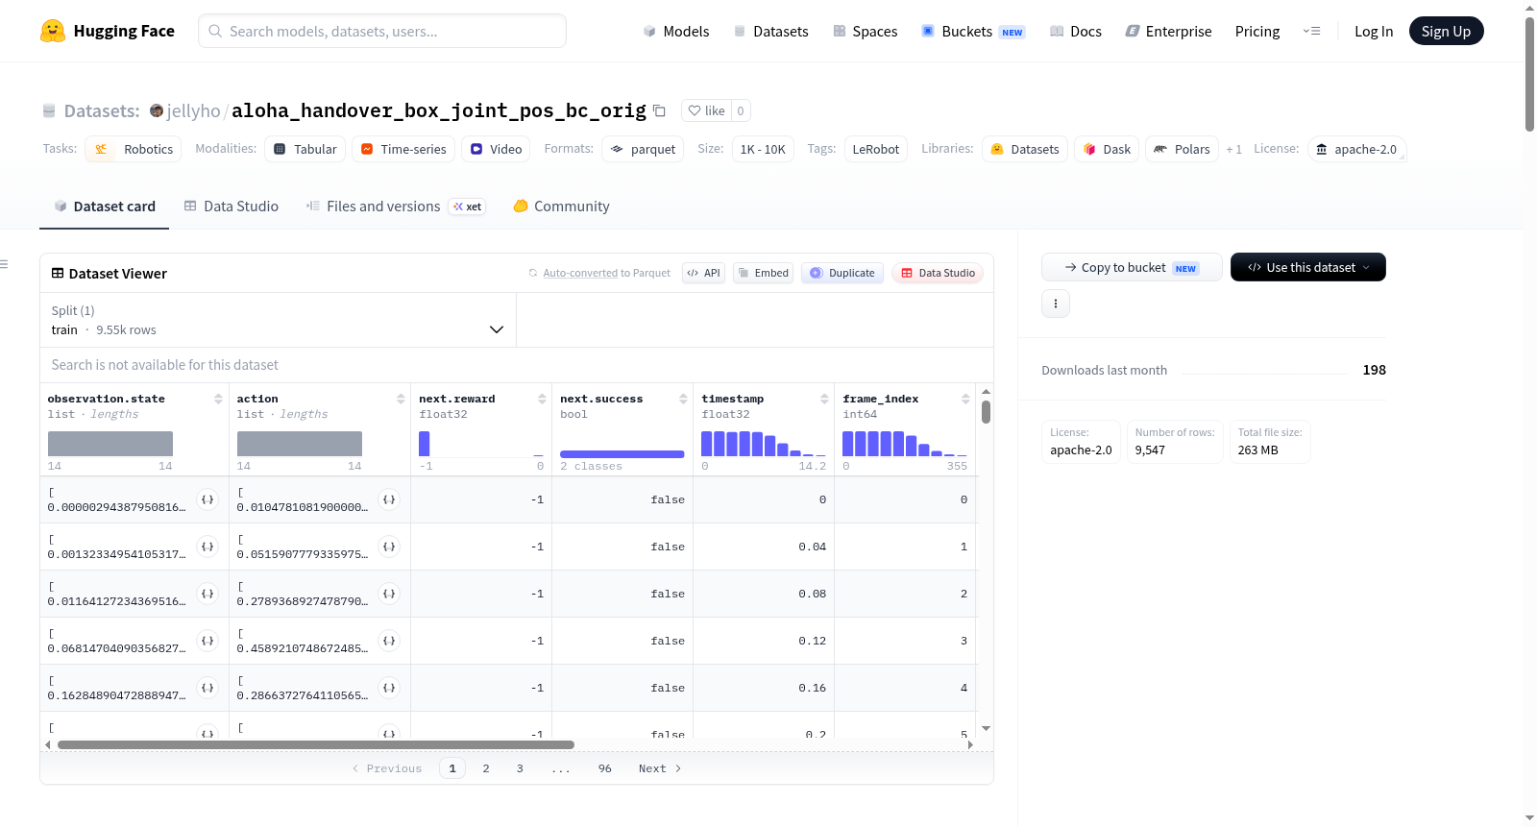
Task: Go to page 96 of table
Action: (604, 768)
